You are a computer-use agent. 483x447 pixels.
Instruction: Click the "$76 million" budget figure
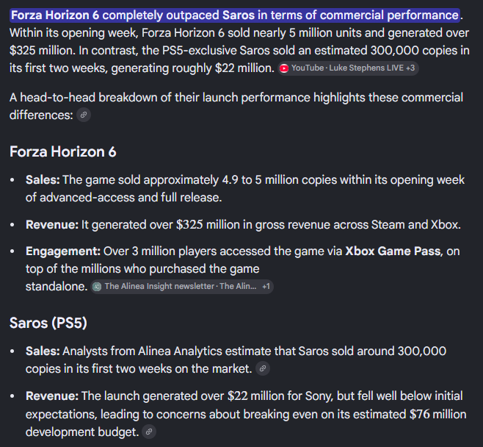tap(437, 415)
